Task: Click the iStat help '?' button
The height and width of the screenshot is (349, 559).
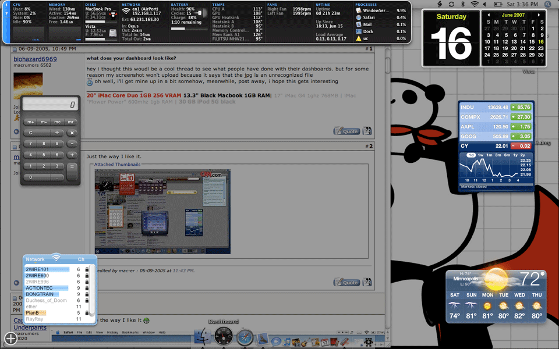Action: [x=6, y=14]
